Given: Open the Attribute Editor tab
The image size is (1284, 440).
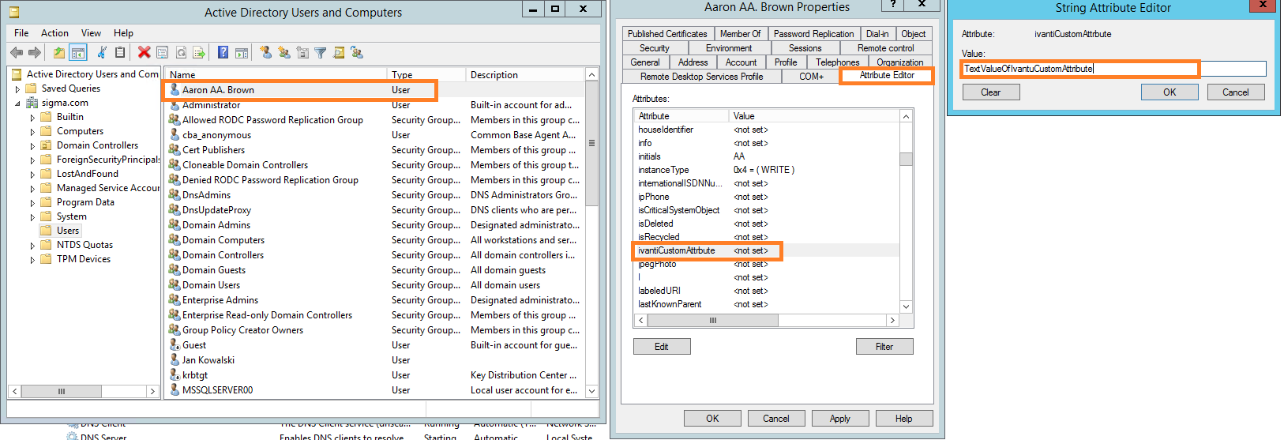Looking at the screenshot, I should 886,76.
